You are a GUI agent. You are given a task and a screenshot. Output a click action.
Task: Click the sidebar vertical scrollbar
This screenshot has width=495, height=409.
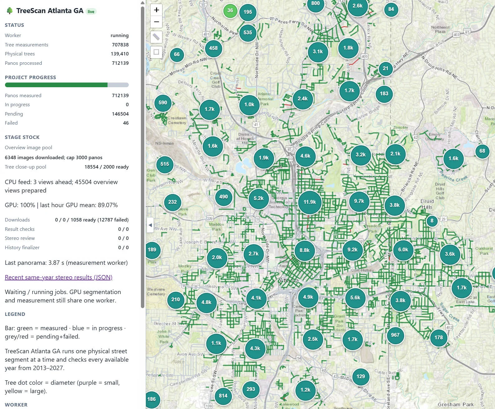pyautogui.click(x=142, y=157)
